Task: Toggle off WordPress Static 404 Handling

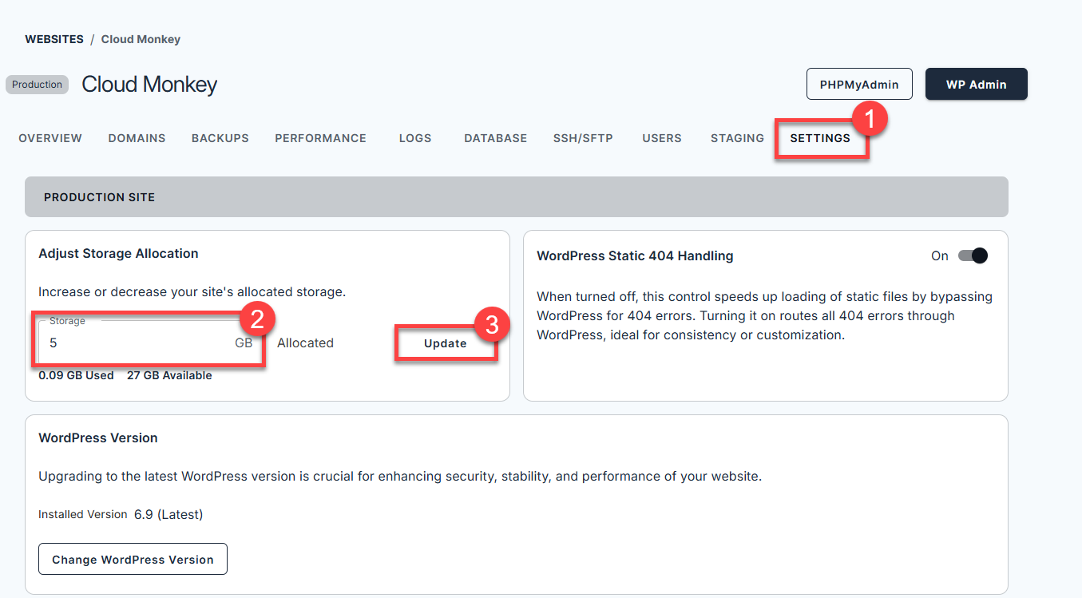Action: coord(972,255)
